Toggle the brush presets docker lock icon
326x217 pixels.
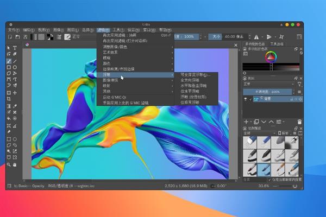(x=244, y=129)
